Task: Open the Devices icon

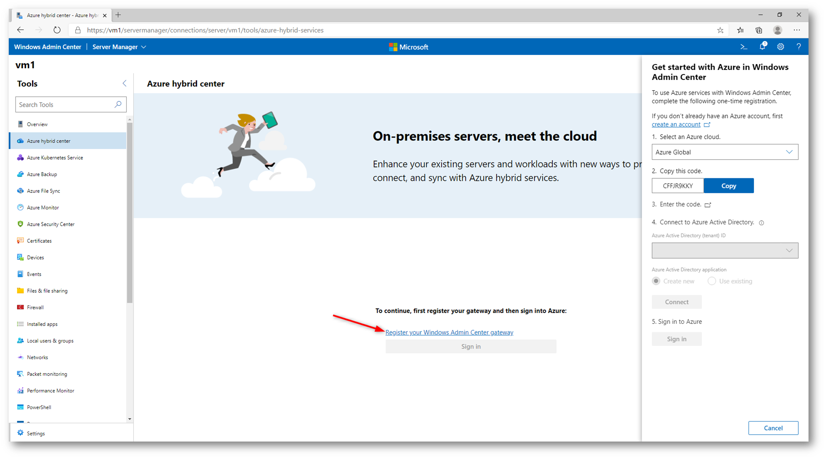Action: [20, 257]
